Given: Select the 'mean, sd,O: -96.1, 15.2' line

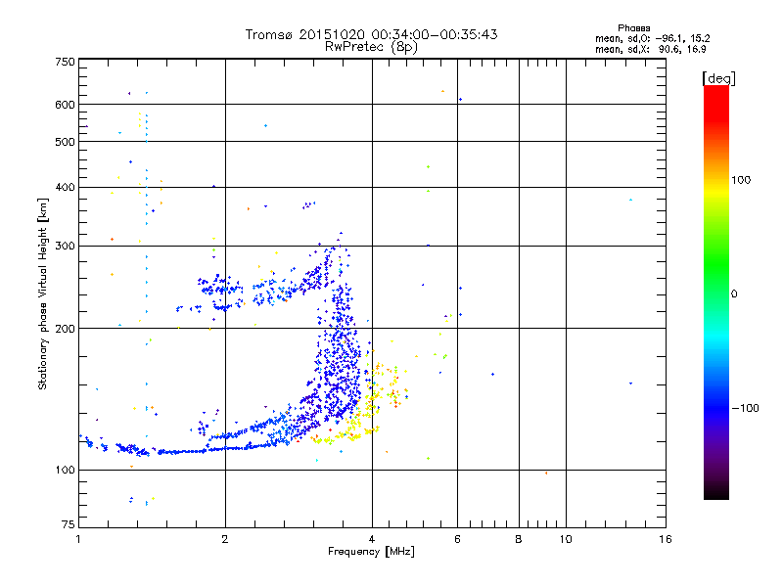Looking at the screenshot, I should pyautogui.click(x=652, y=38).
